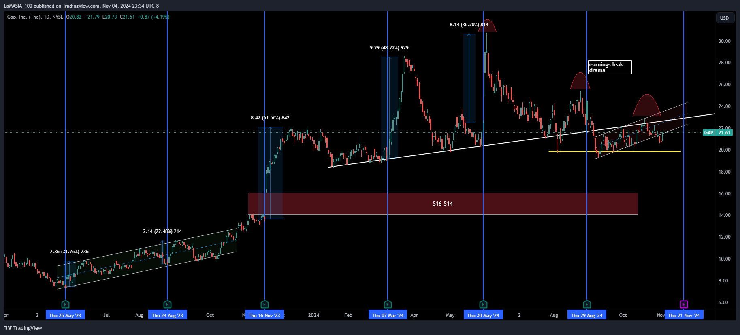Click the 2024 year label on time axis

click(314, 315)
